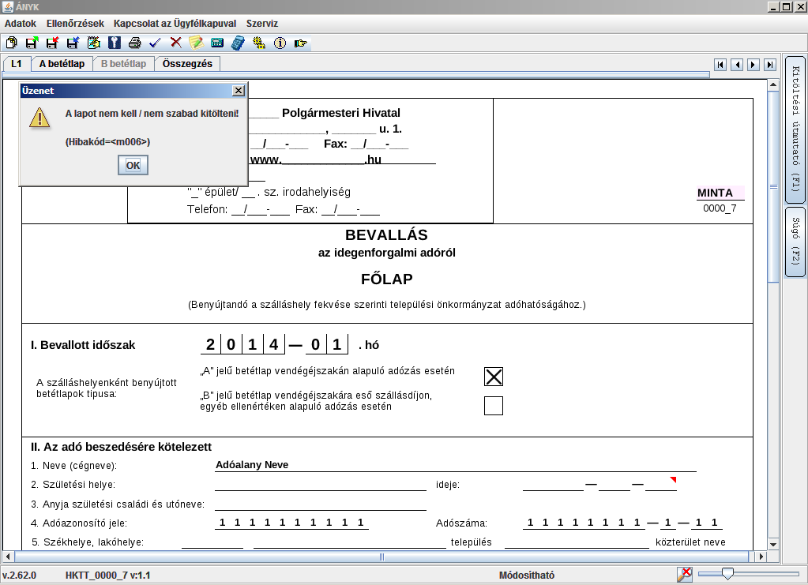808x585 pixels.
Task: Adjust the zoom slider handle in status bar
Action: pos(727,573)
